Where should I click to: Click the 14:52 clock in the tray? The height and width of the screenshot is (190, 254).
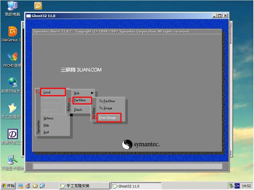pyautogui.click(x=246, y=186)
